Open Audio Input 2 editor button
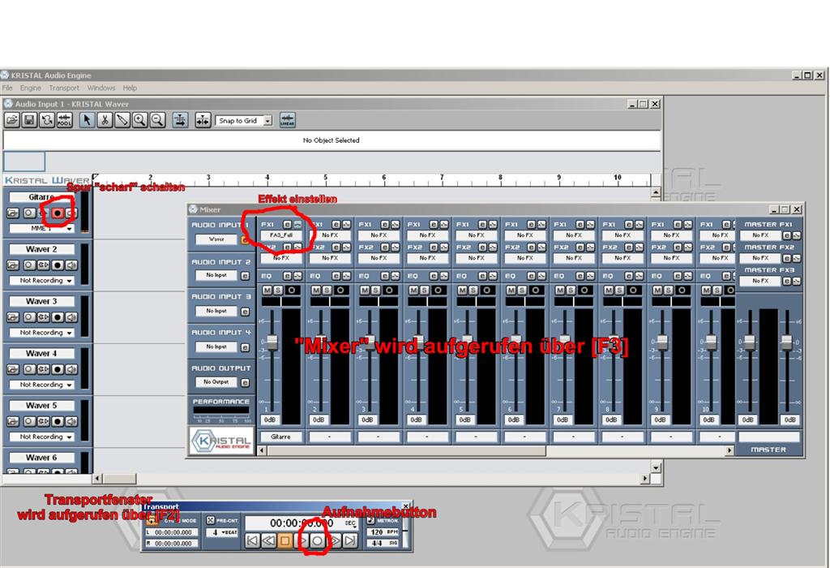This screenshot has height=568, width=830. pos(245,276)
